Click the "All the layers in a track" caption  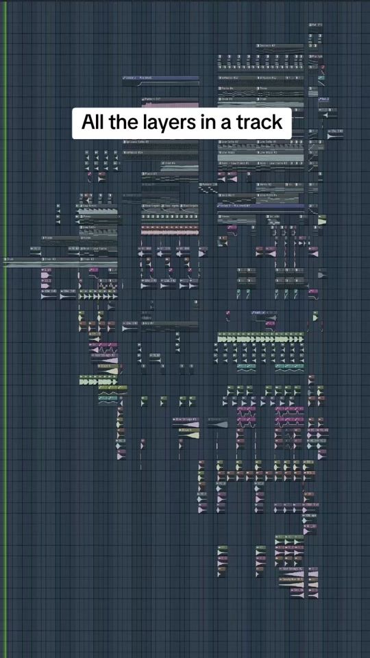click(182, 123)
